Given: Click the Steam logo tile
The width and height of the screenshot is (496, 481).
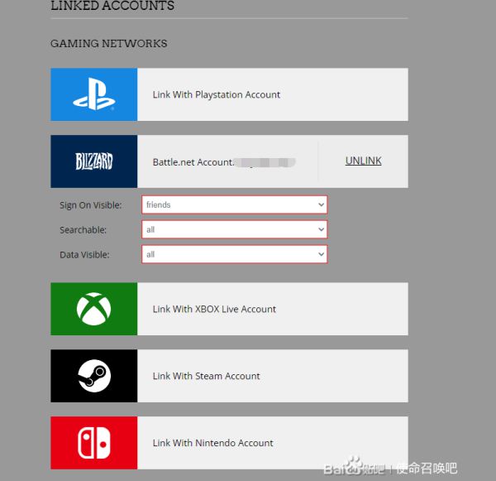Looking at the screenshot, I should [x=93, y=376].
